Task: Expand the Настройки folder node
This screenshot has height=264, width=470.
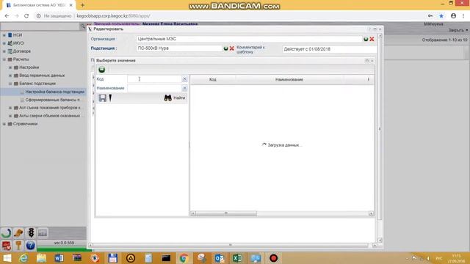Action: (10, 67)
